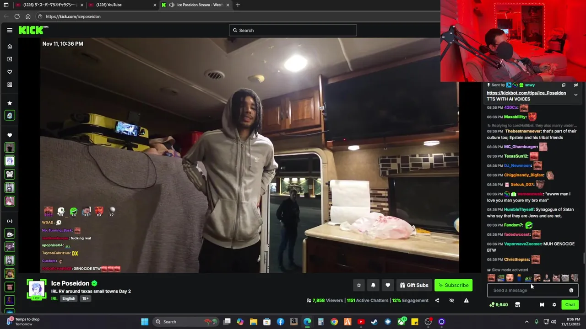Click the chat scrollbar
Image resolution: width=586 pixels, height=329 pixels.
point(584,258)
